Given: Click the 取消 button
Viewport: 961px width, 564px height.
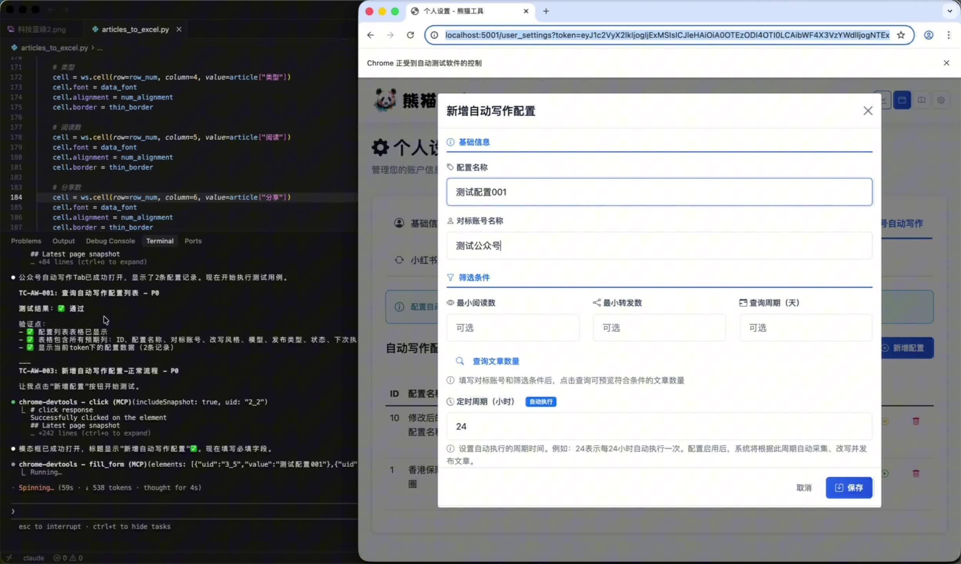Looking at the screenshot, I should pyautogui.click(x=804, y=488).
